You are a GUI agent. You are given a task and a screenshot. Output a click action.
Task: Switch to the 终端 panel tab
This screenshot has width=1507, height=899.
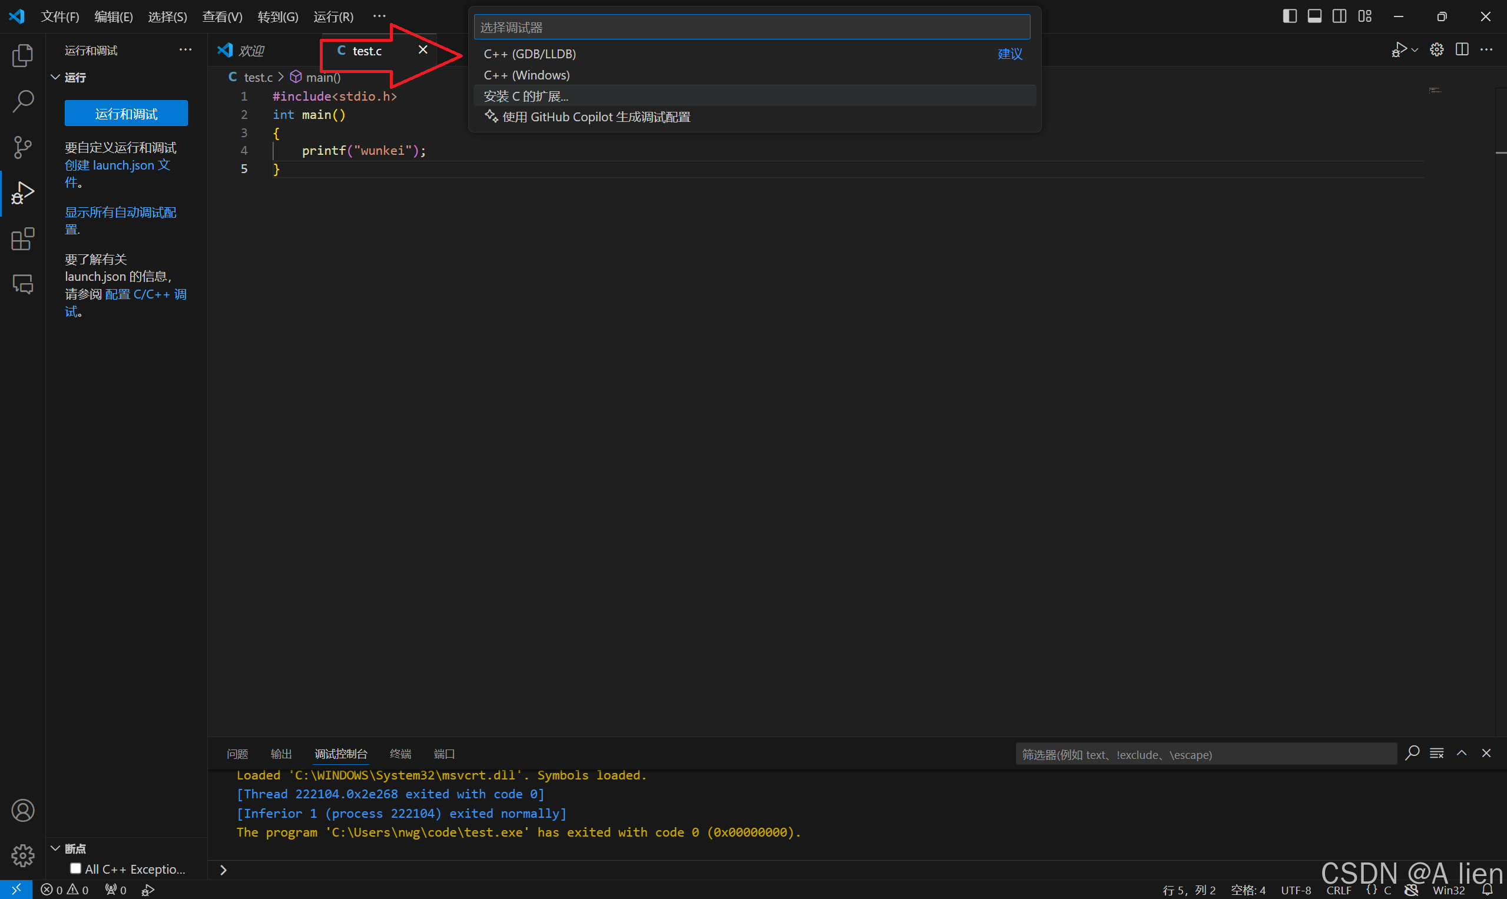click(400, 754)
